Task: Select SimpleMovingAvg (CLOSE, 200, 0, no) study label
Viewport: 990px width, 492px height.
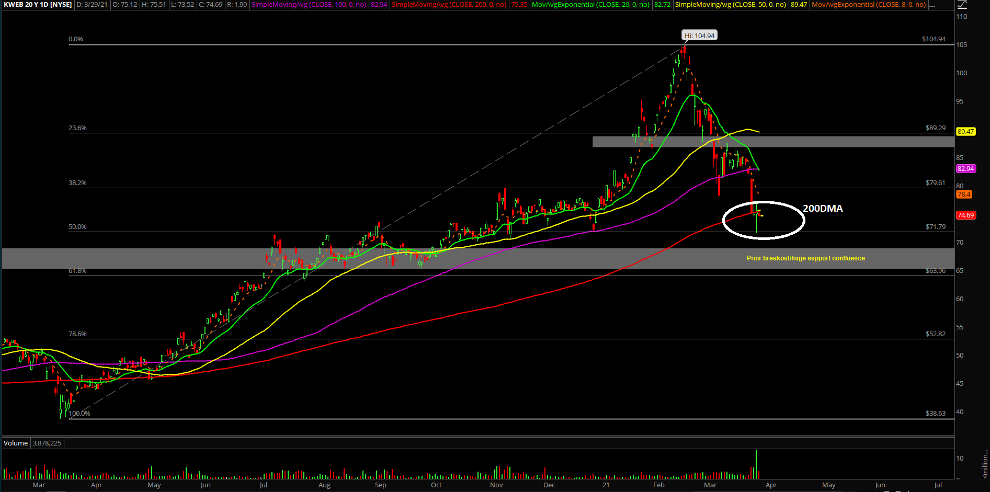Action: click(449, 4)
